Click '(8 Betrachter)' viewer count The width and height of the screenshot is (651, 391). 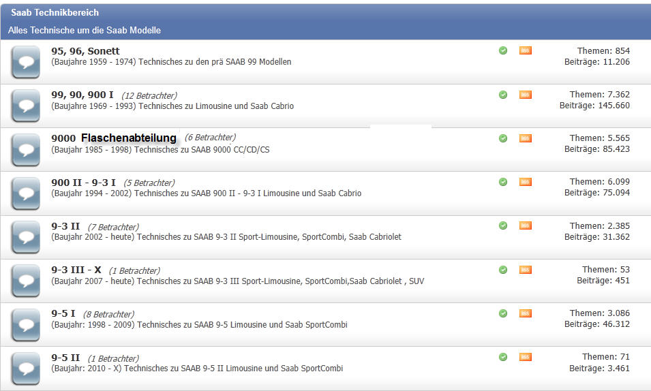point(109,314)
